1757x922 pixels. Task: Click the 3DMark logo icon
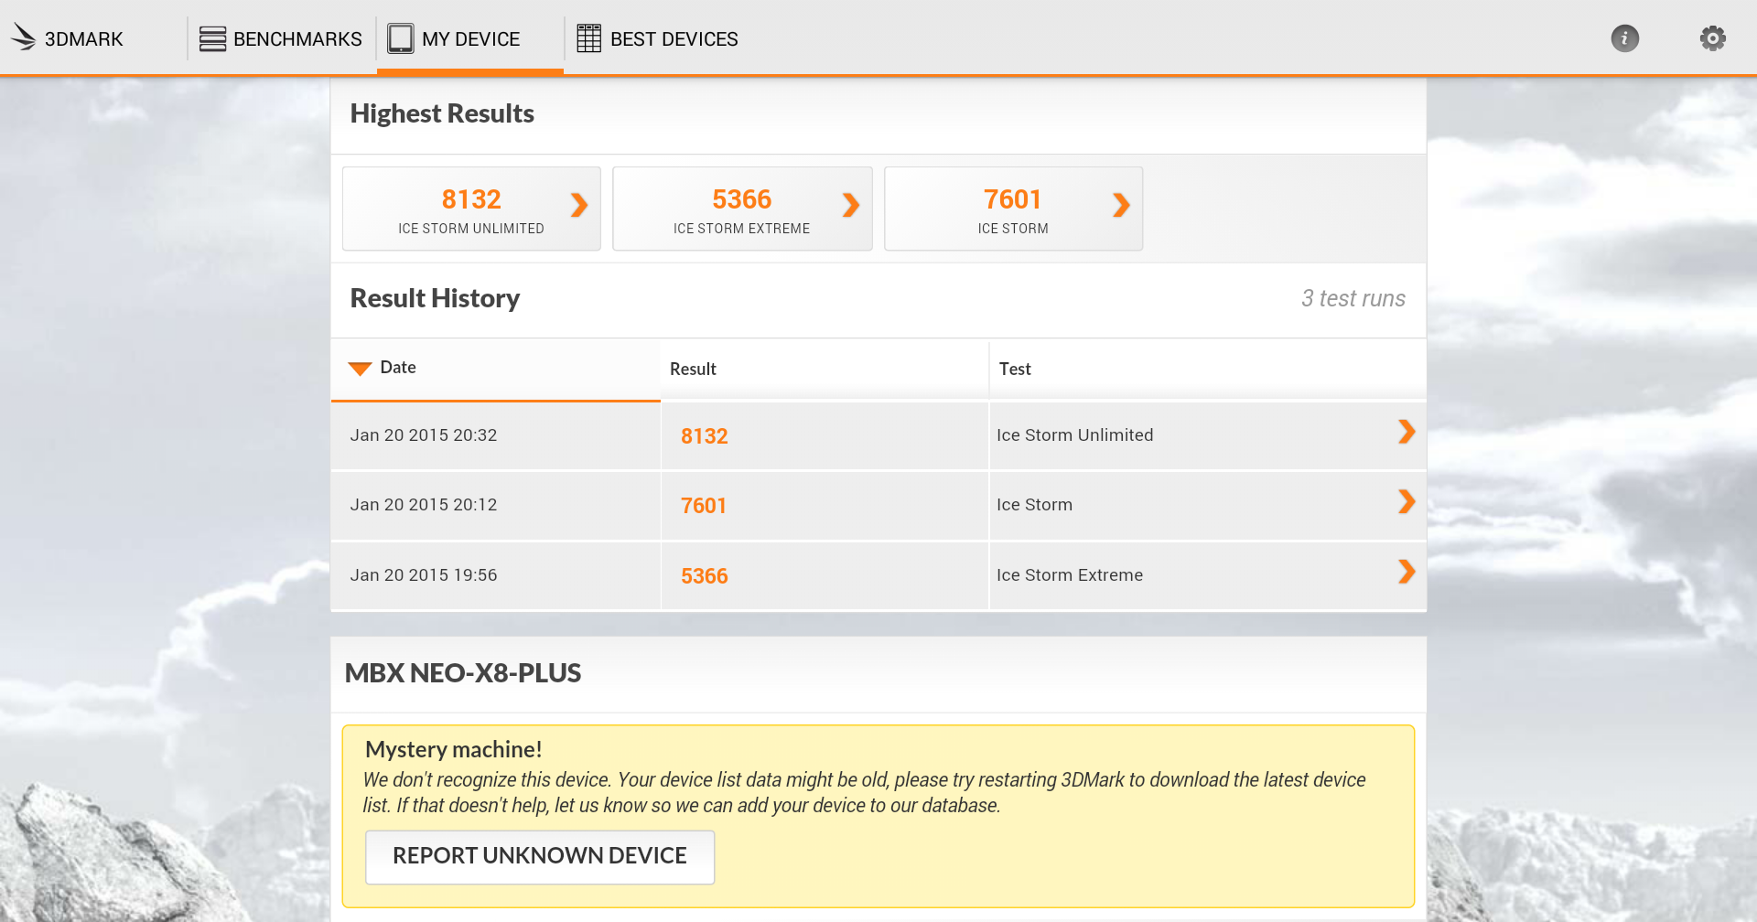point(23,38)
